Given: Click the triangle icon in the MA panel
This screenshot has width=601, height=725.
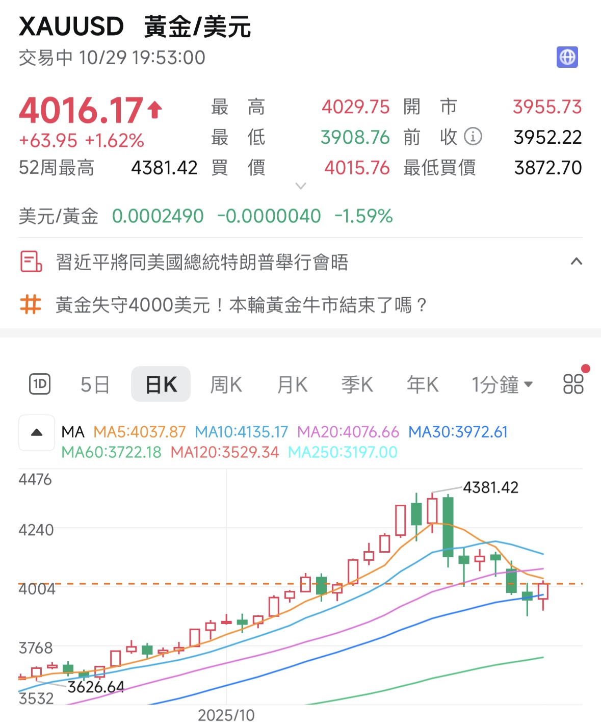Looking at the screenshot, I should pyautogui.click(x=36, y=432).
